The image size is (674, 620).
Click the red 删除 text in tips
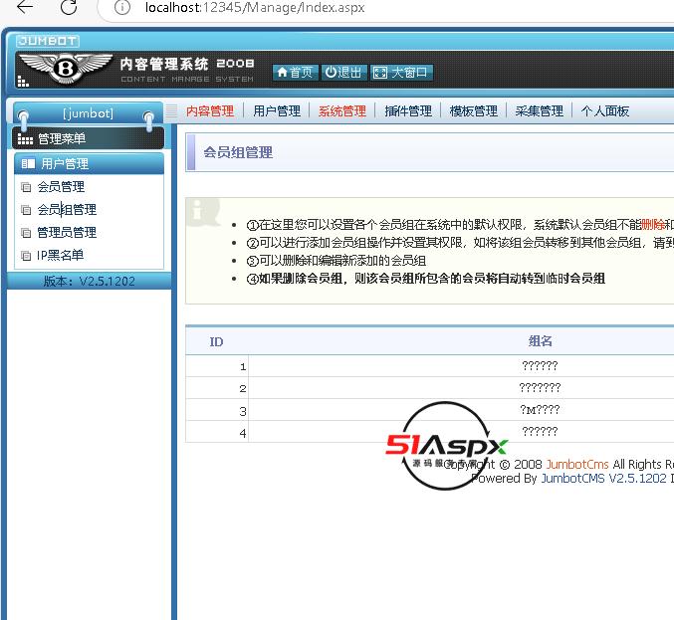click(x=652, y=224)
